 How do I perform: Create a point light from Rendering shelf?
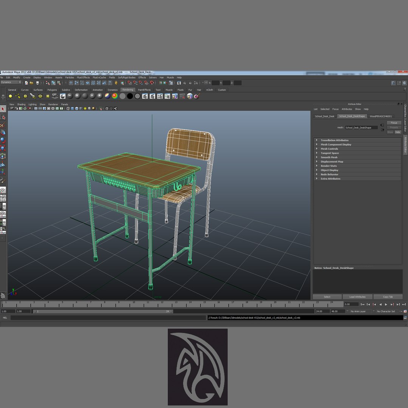(x=25, y=96)
